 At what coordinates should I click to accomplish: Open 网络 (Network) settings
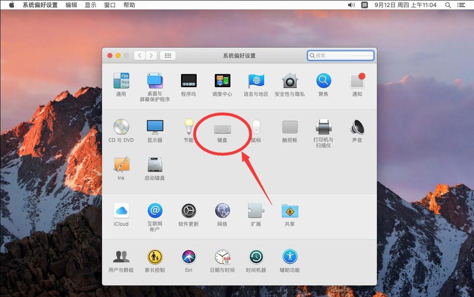tap(222, 212)
